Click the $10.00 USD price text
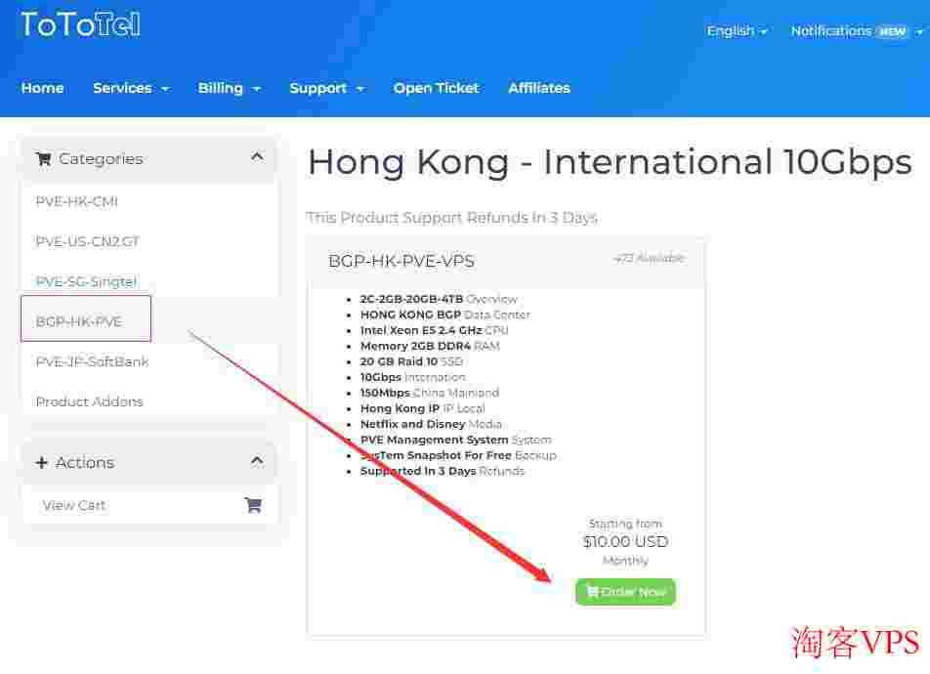This screenshot has height=674, width=930. [626, 541]
